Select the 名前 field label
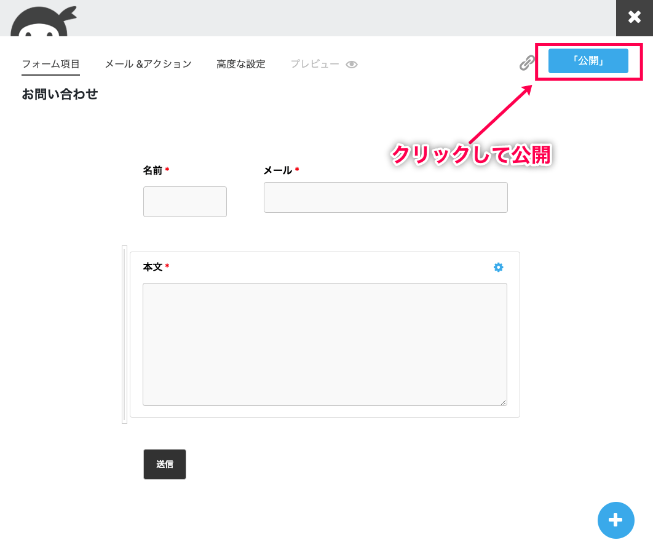The width and height of the screenshot is (653, 548). [x=152, y=170]
